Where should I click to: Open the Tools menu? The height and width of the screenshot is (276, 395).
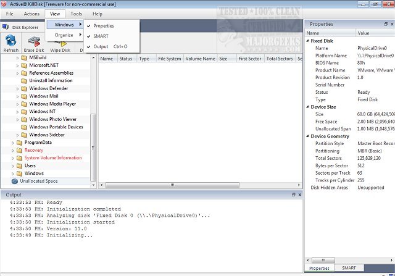76,14
